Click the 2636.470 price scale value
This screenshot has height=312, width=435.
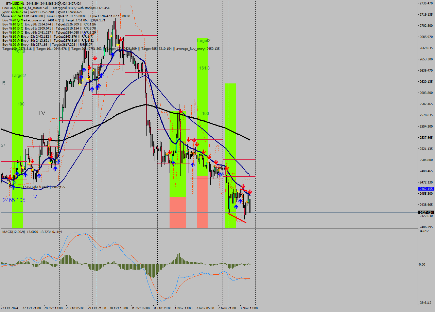tap(426, 70)
